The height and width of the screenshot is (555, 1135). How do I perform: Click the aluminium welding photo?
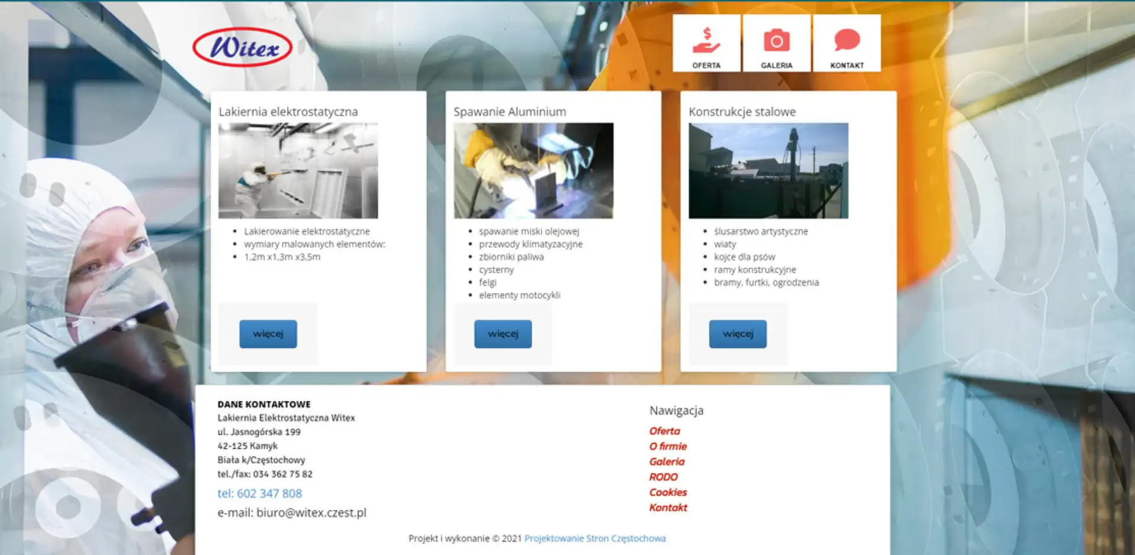(533, 171)
